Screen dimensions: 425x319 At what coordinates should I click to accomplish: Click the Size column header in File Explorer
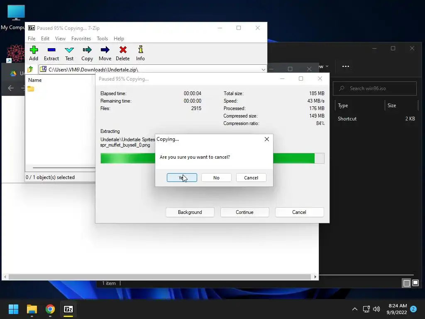click(x=392, y=106)
